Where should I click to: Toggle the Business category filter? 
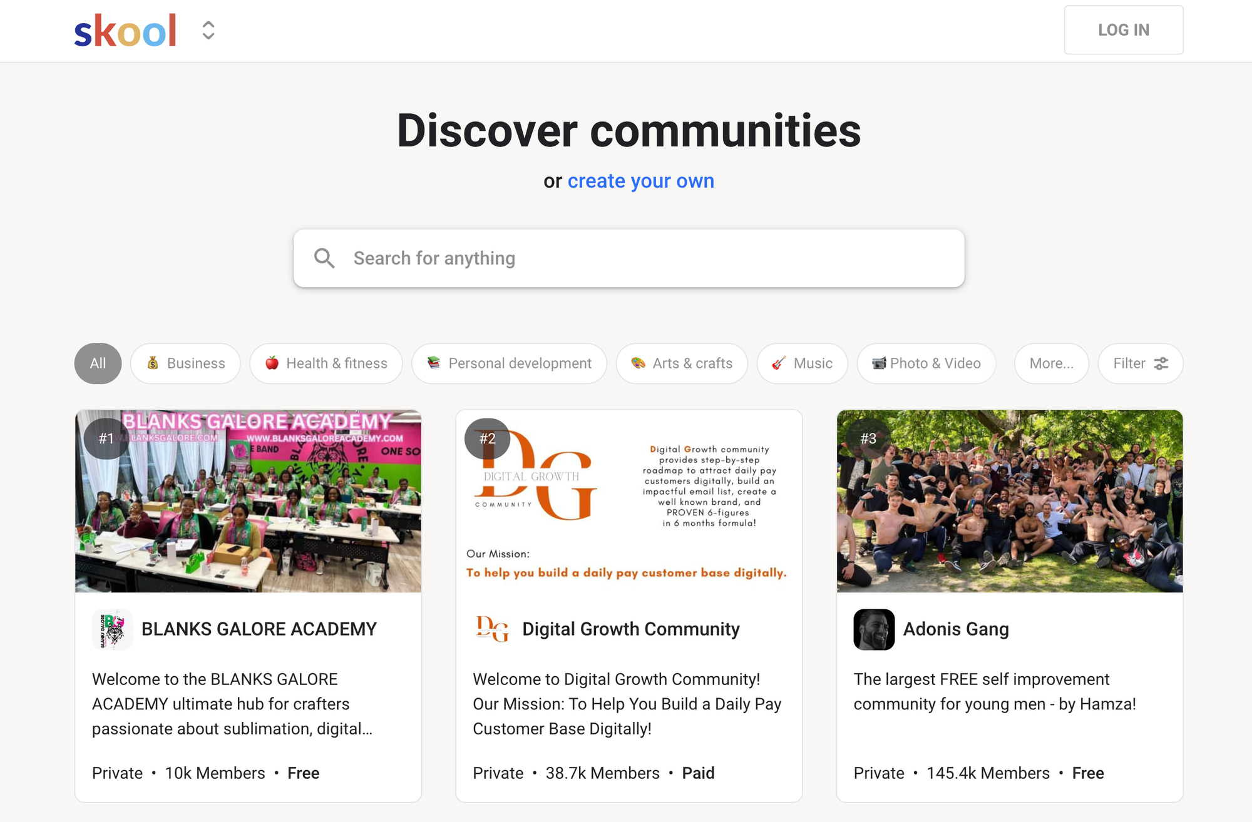[185, 363]
